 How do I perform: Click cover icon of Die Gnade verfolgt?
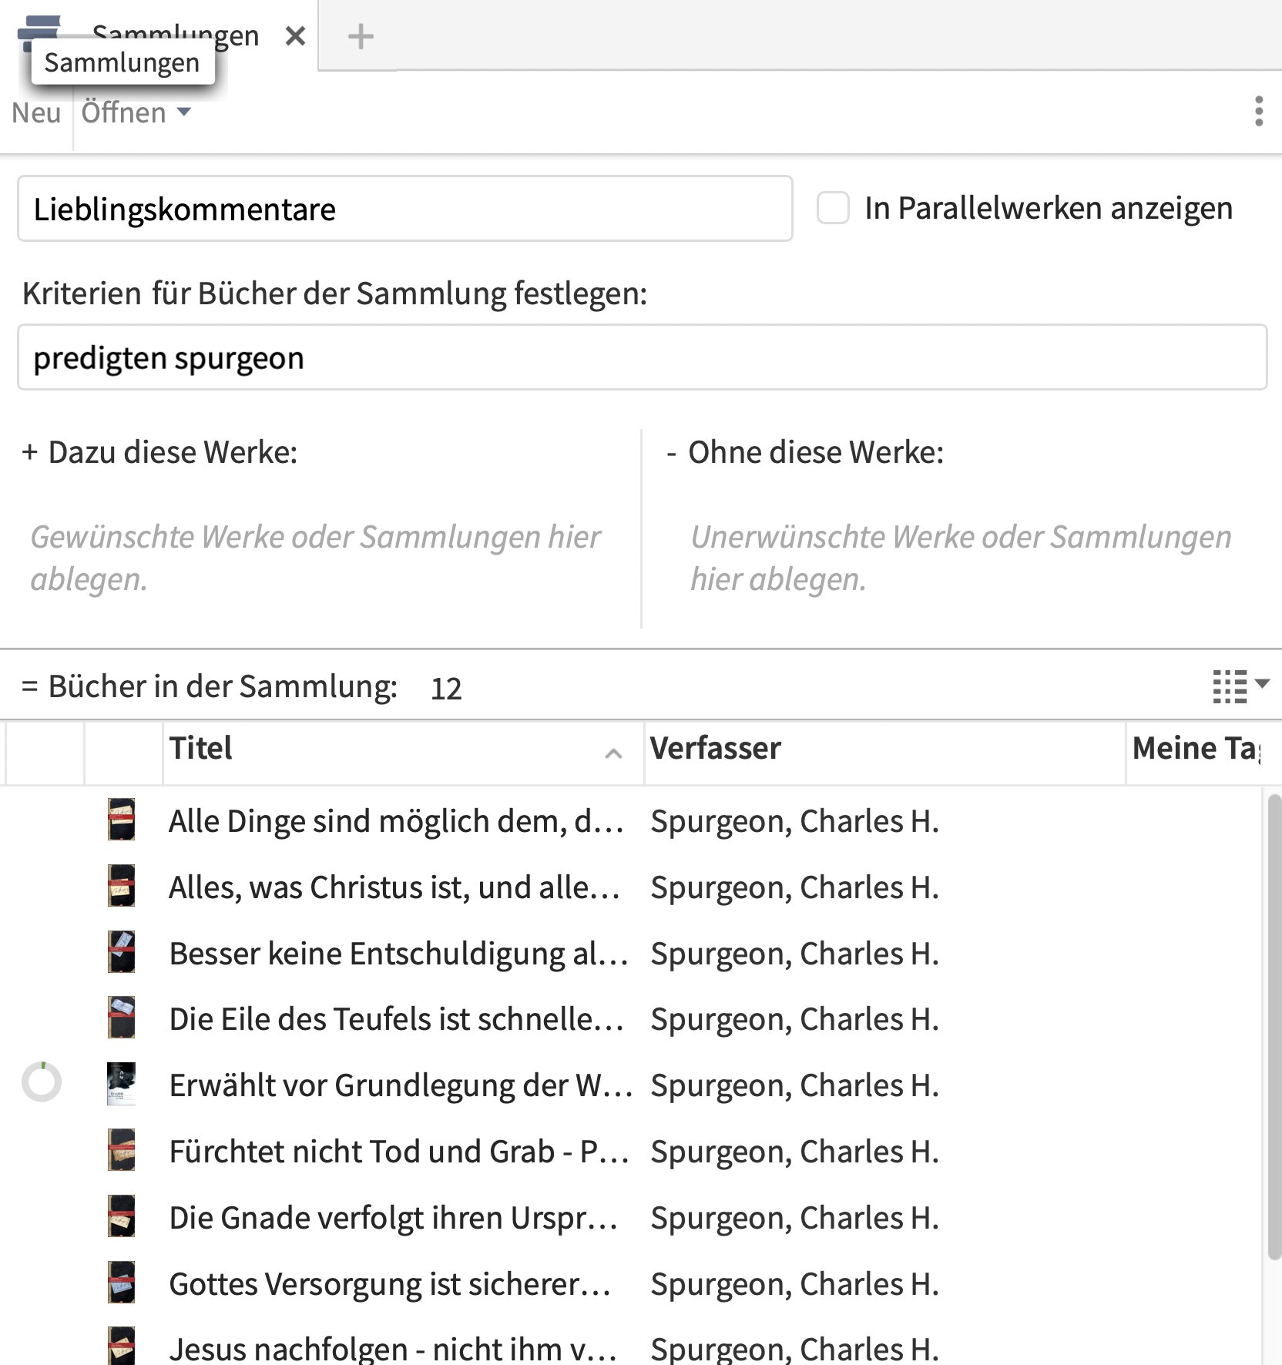(x=122, y=1216)
